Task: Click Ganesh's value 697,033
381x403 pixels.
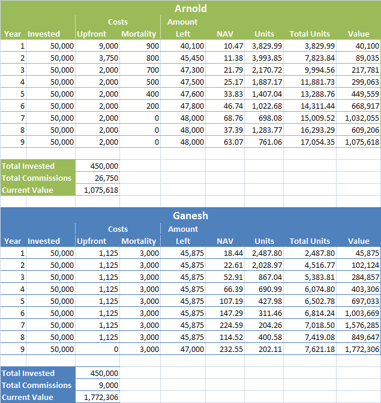Action: point(365,301)
